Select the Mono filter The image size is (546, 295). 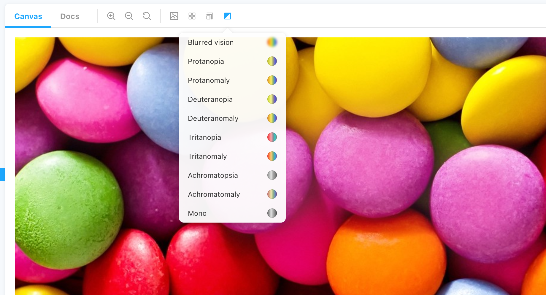click(x=232, y=213)
